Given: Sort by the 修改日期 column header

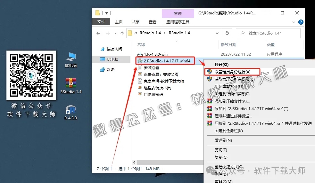Looking at the screenshot, I should 228,44.
